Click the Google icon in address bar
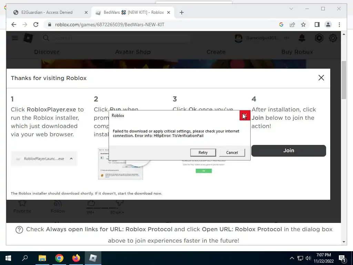353x265 pixels. tap(281, 24)
